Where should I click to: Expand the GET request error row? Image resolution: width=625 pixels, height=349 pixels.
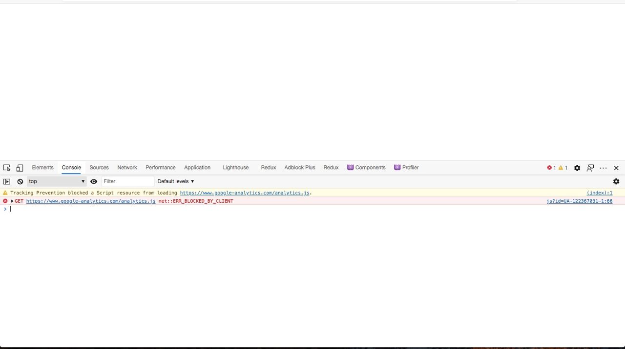pos(12,201)
